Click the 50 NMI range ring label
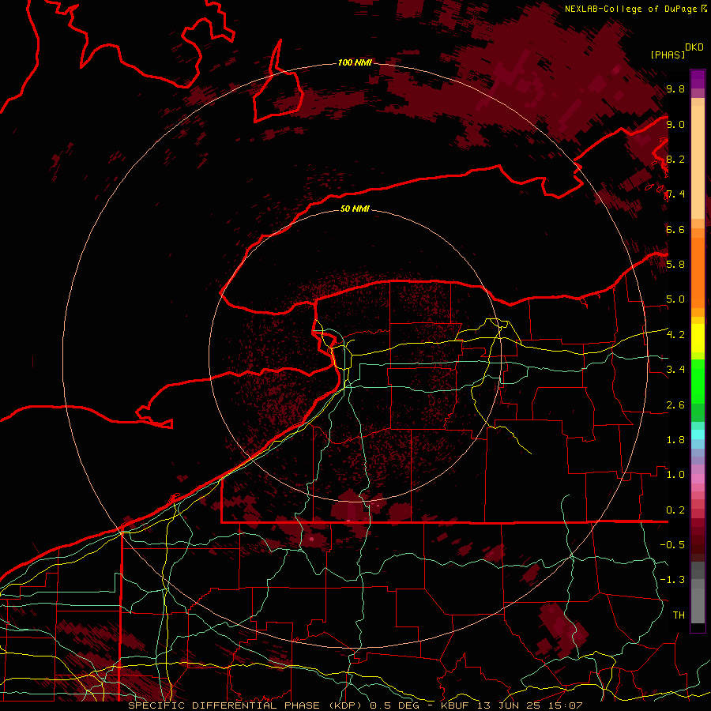 355,209
